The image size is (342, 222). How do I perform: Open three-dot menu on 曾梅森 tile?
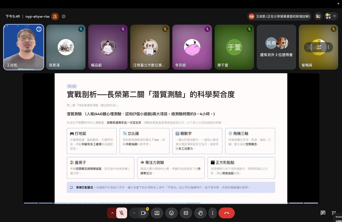point(328,47)
